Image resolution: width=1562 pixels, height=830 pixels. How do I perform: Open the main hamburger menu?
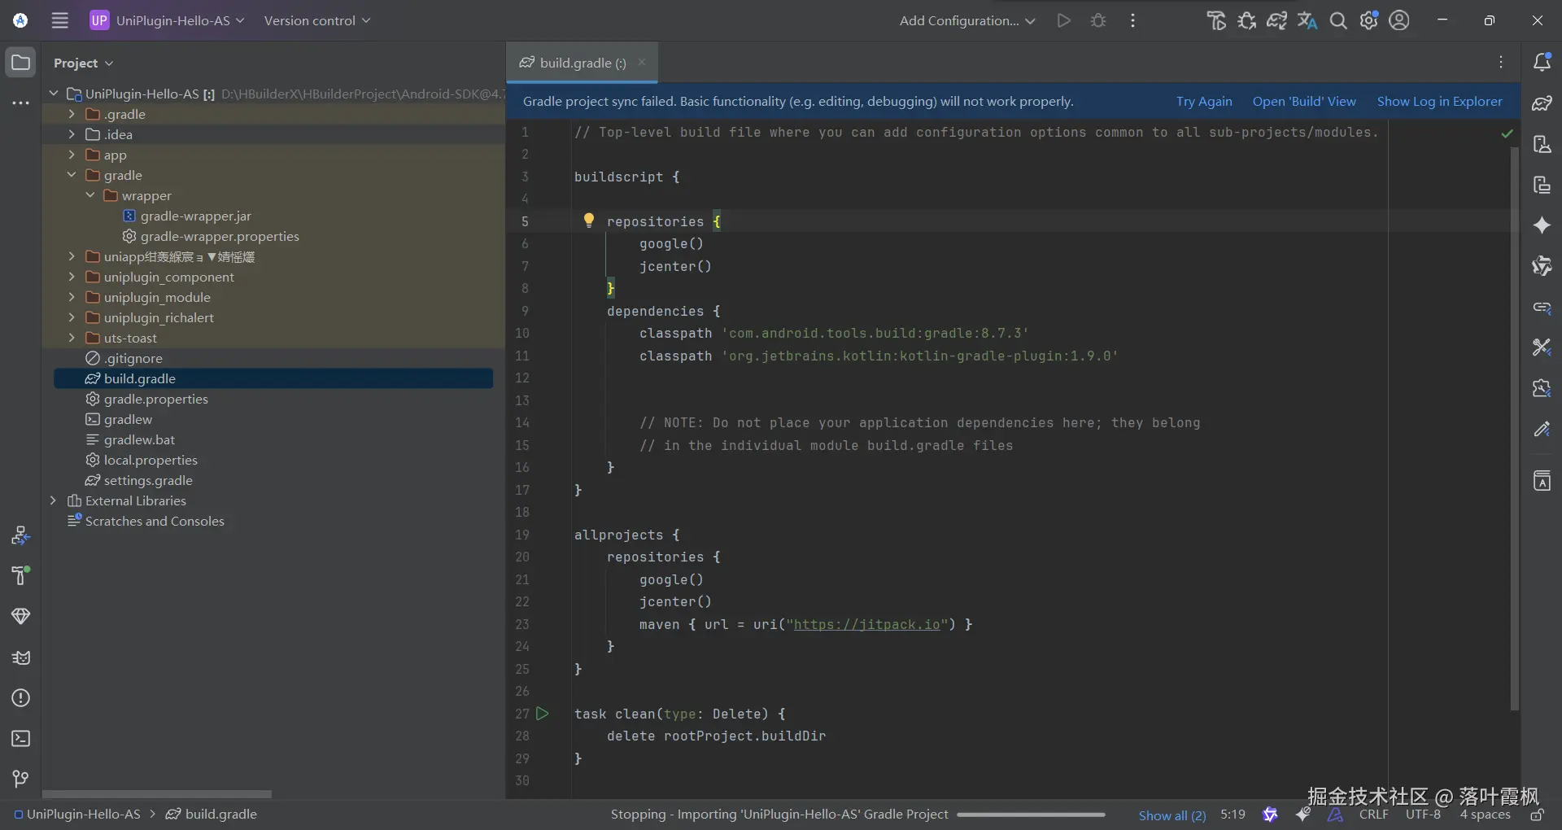(60, 20)
